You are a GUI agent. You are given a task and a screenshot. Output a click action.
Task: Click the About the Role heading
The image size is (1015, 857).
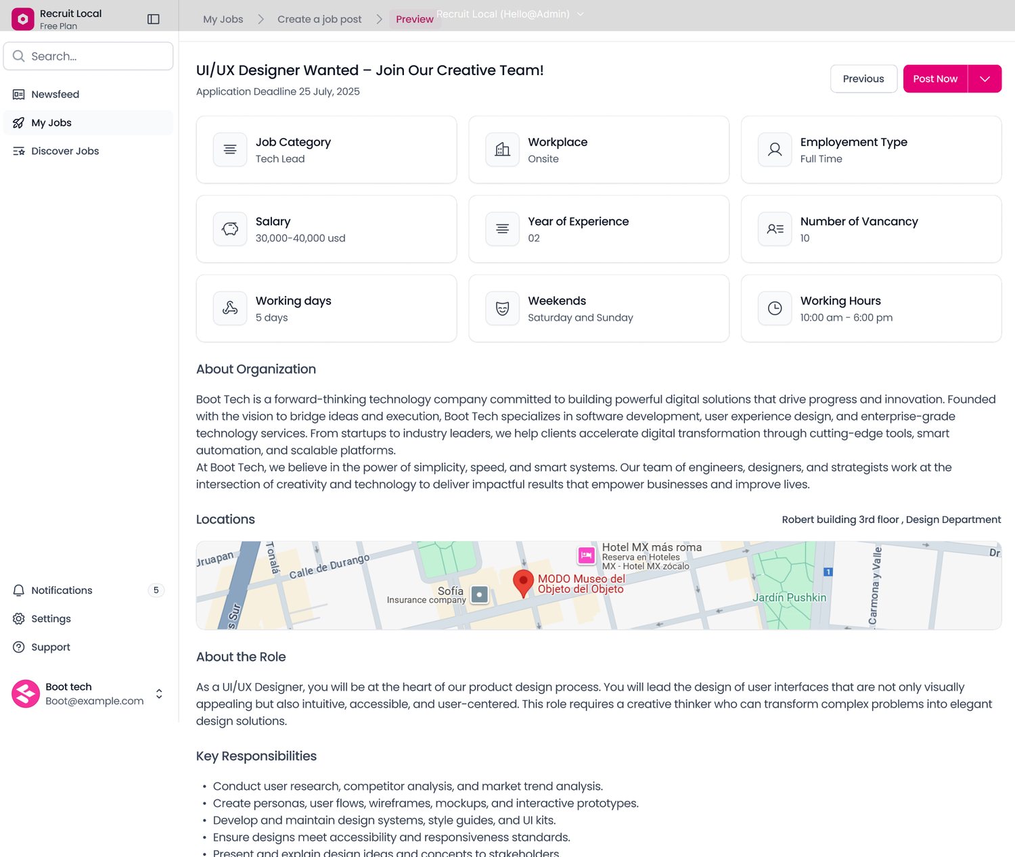point(241,657)
